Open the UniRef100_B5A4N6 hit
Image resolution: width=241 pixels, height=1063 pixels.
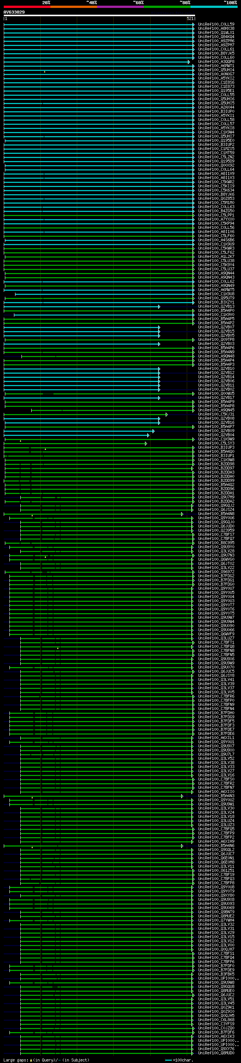pos(216,845)
